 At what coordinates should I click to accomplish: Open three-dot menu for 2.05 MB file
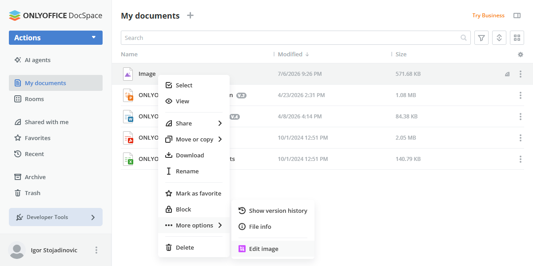pyautogui.click(x=521, y=138)
